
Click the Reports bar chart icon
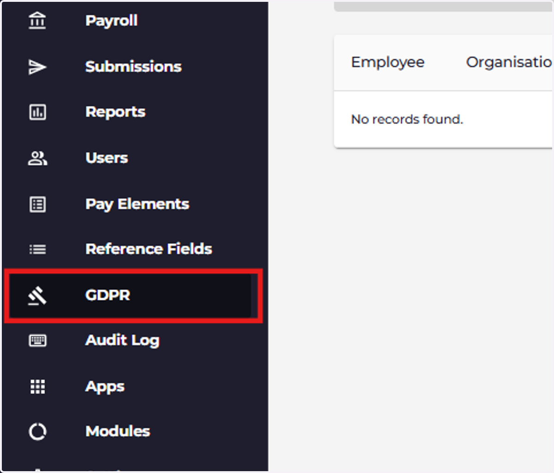[37, 112]
